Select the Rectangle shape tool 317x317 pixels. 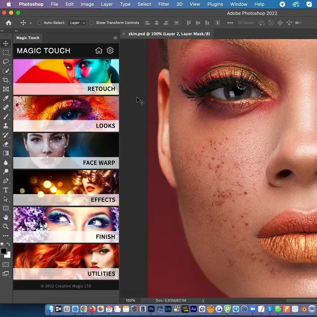pyautogui.click(x=6, y=208)
